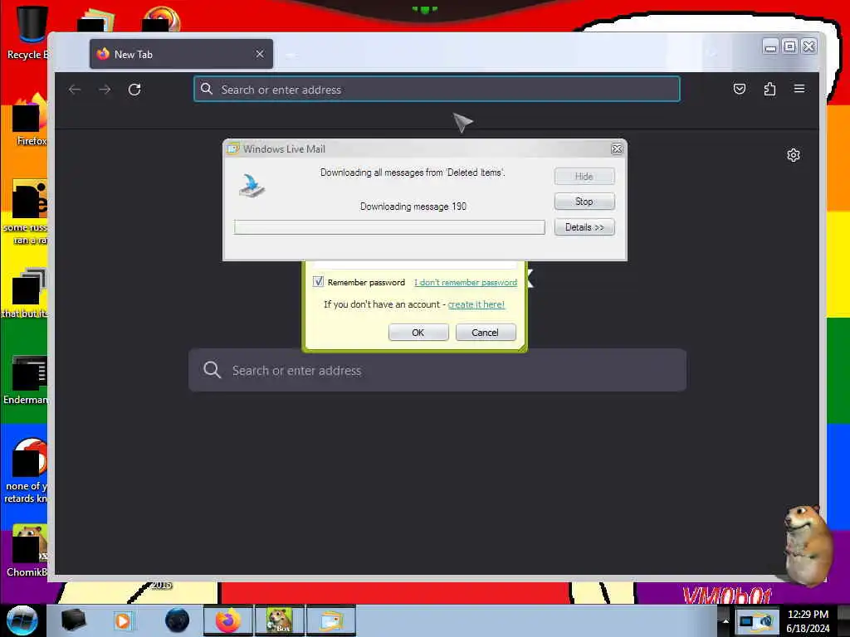
Task: Open the clock showing 12:29 PM
Action: pyautogui.click(x=808, y=620)
